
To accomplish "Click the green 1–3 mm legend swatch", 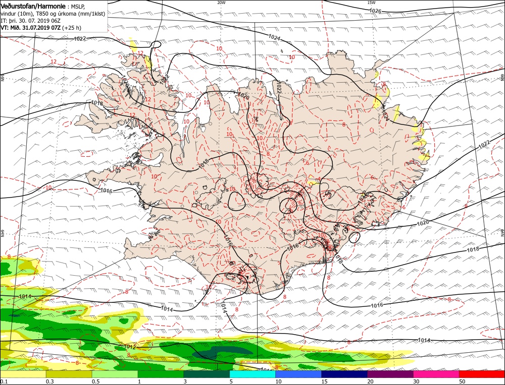I will point(161,374).
